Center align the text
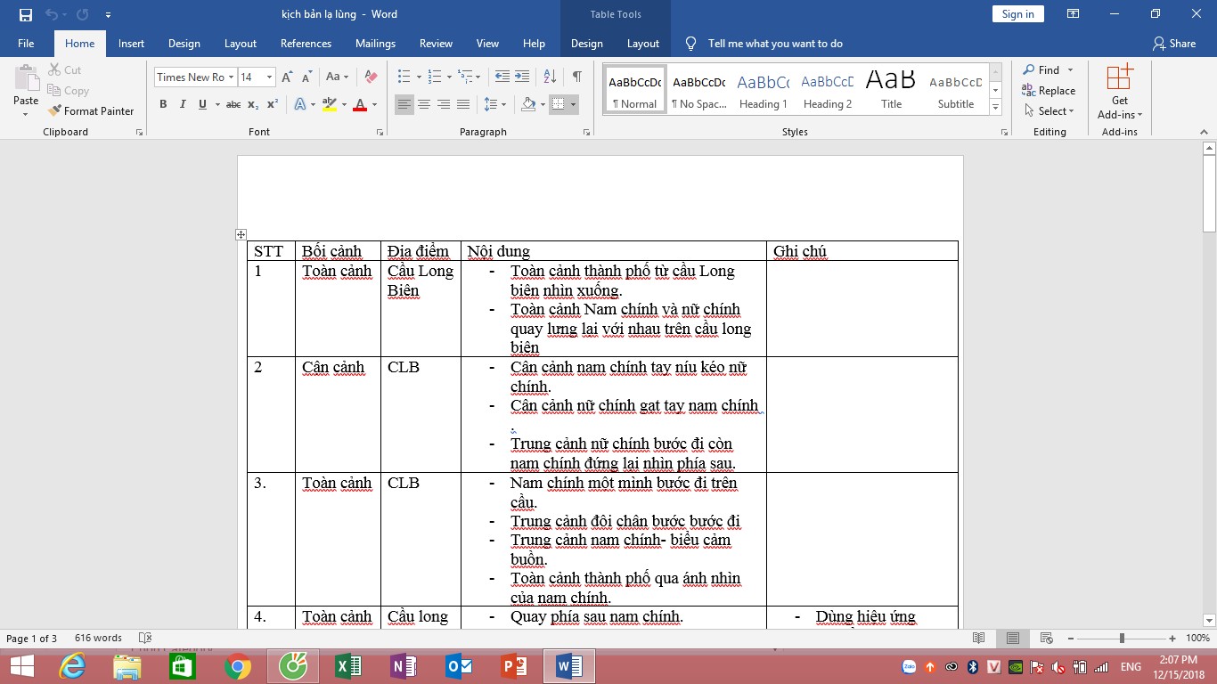Screen dimensions: 1217x684 [424, 104]
